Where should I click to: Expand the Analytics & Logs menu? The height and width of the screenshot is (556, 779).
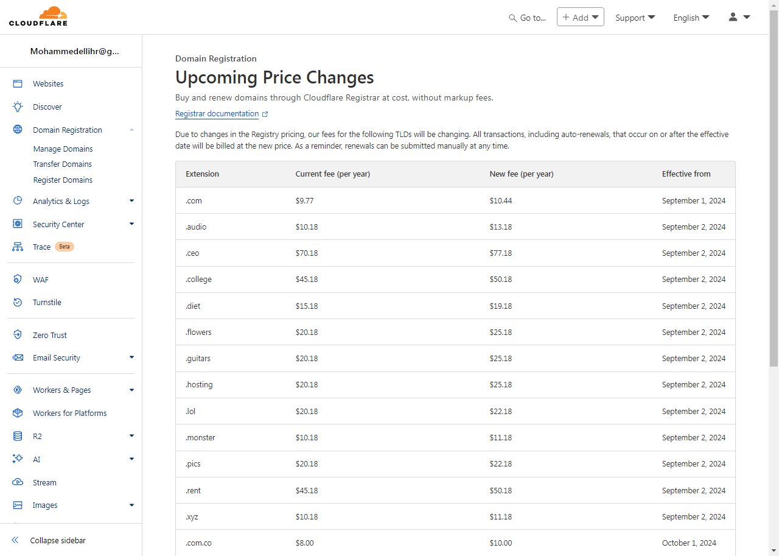pos(131,201)
